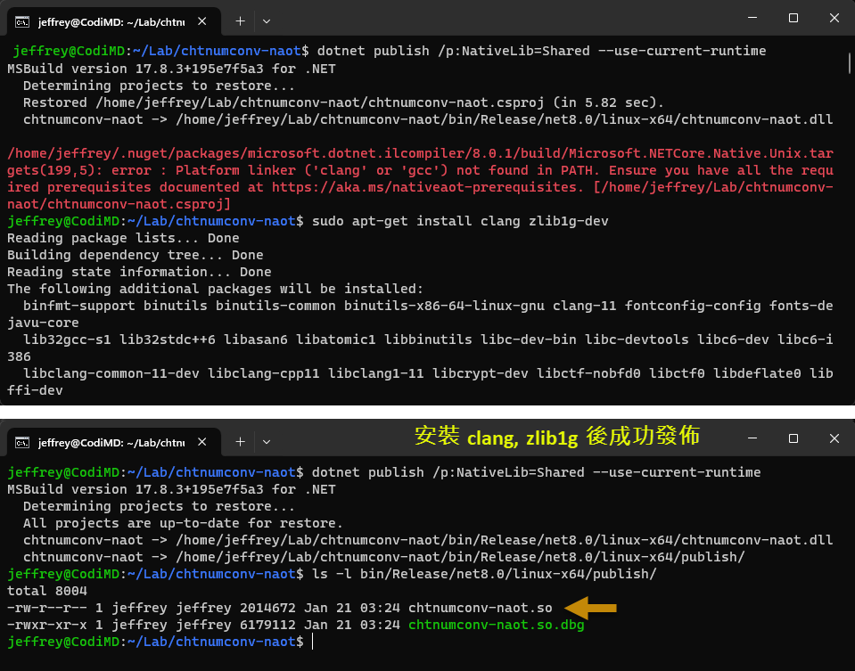Close the lower terminal window
This screenshot has height=671, width=855.
[x=834, y=439]
